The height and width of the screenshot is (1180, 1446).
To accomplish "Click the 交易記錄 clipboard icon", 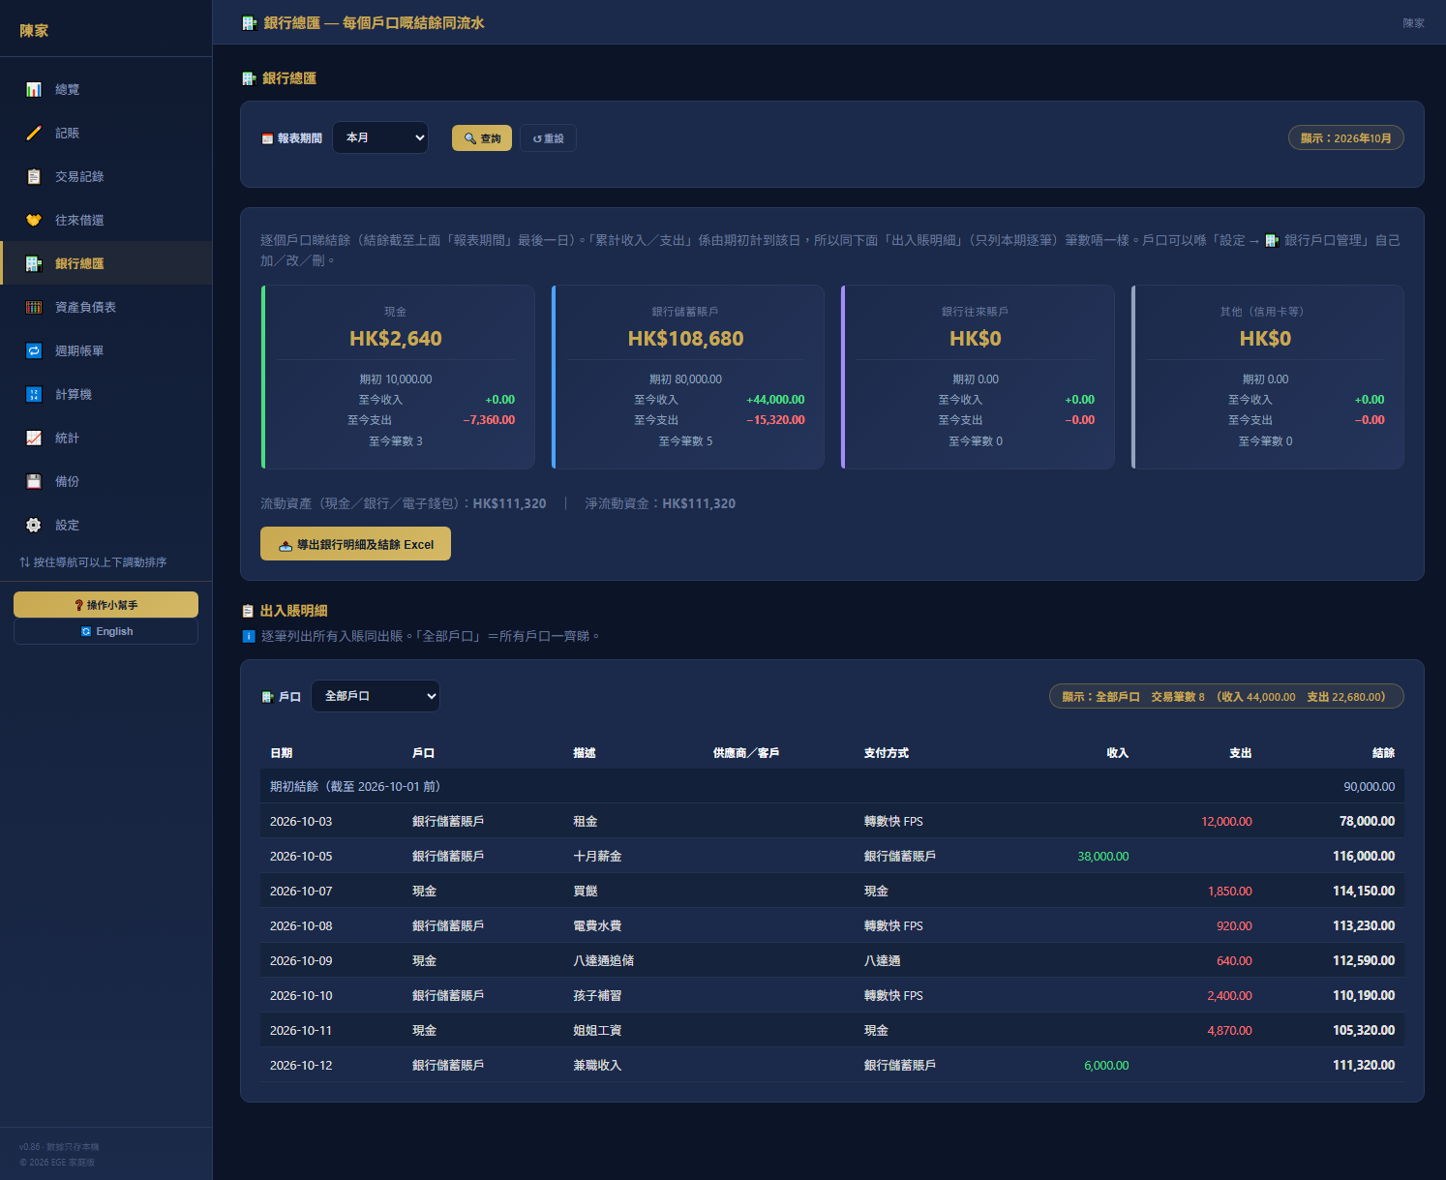I will [x=34, y=176].
